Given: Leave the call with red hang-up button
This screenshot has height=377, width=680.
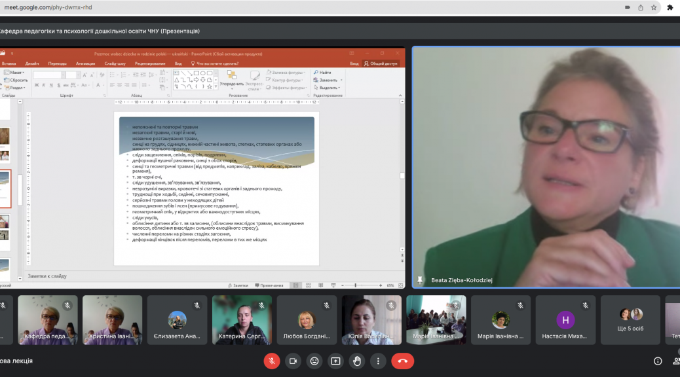Looking at the screenshot, I should (402, 361).
